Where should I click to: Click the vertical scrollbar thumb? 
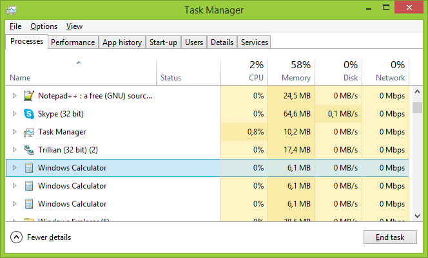click(x=417, y=107)
